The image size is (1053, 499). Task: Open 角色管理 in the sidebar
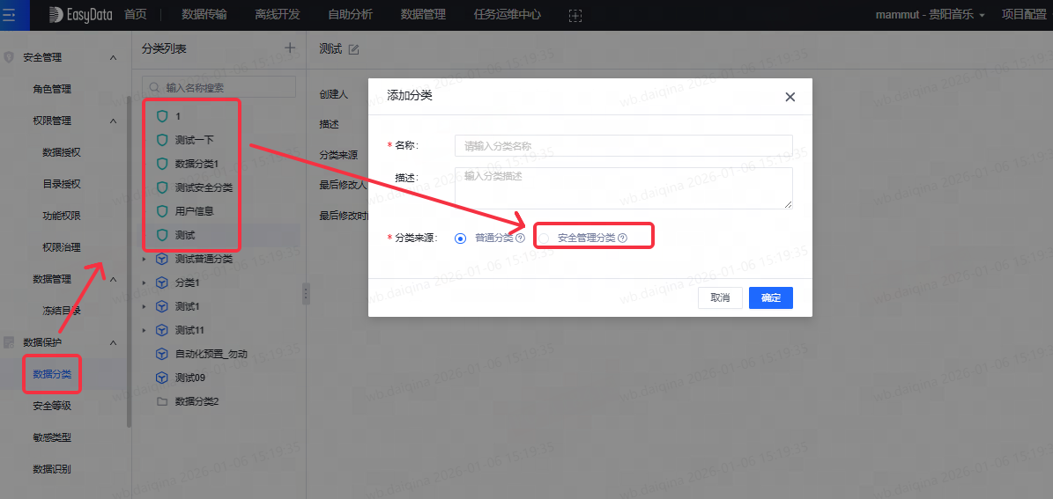pos(52,89)
